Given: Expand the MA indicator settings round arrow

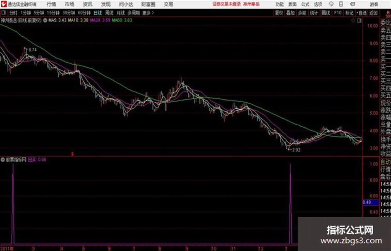Looking at the screenshot, I should [45, 20].
